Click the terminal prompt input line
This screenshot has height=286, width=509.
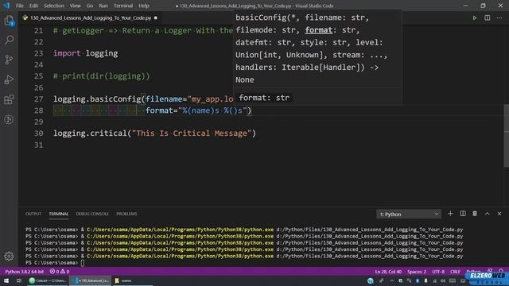pos(83,263)
